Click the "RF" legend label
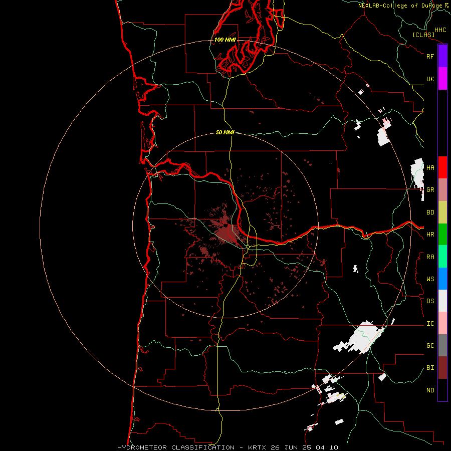451x451 pixels. pyautogui.click(x=430, y=56)
